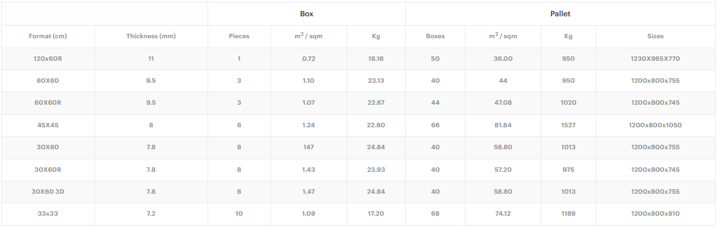This screenshot has width=717, height=227.
Task: Click the 147 box sqm value
Action: (x=309, y=147)
